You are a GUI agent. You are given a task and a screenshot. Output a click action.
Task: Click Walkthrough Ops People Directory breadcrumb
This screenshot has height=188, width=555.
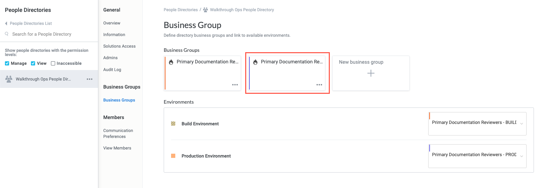click(242, 10)
